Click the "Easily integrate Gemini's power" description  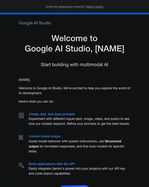click(77, 171)
